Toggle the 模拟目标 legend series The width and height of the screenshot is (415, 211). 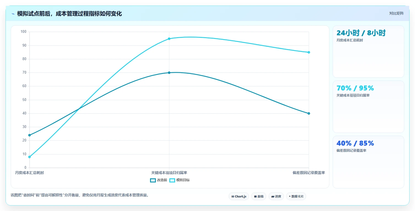point(179,180)
